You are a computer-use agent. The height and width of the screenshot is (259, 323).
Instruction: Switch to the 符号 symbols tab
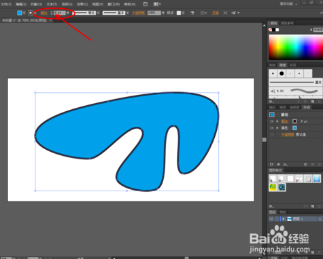click(x=292, y=65)
